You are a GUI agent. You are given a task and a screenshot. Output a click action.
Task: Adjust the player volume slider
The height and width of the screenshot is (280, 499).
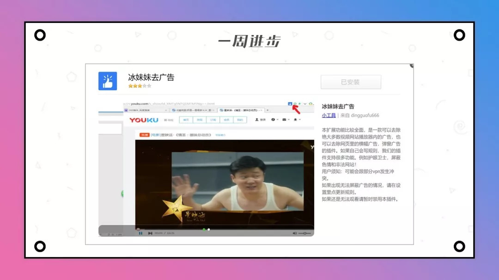[x=304, y=233]
